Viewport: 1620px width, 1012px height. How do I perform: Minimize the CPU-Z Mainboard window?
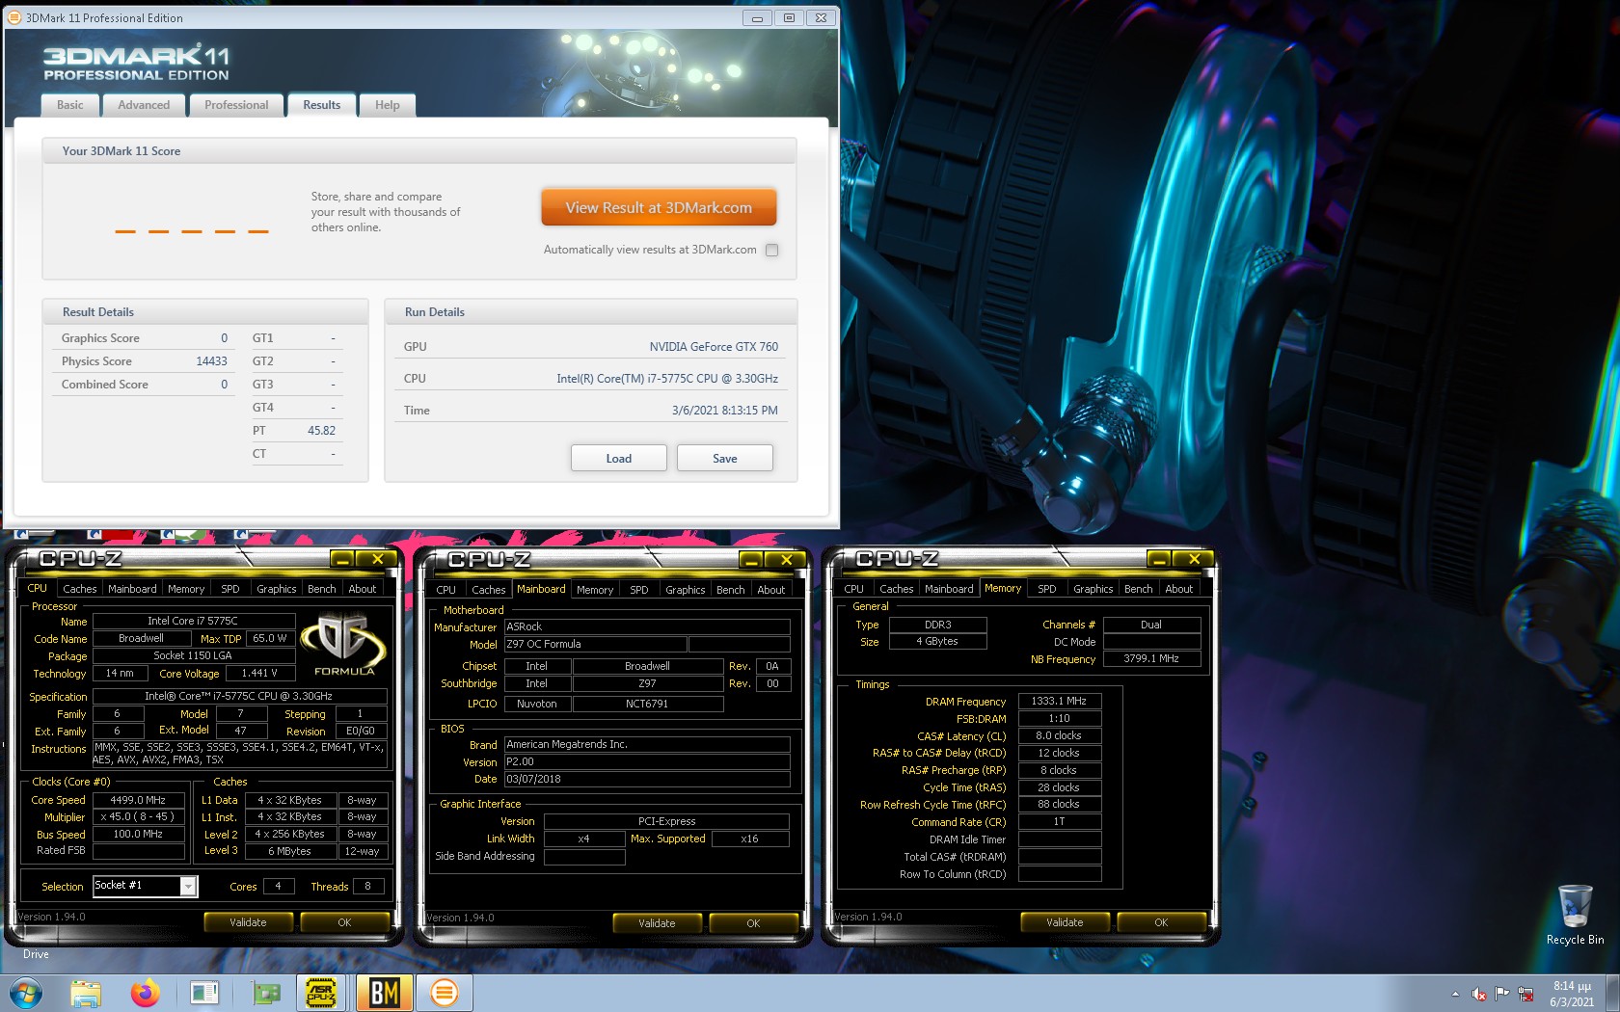(750, 560)
